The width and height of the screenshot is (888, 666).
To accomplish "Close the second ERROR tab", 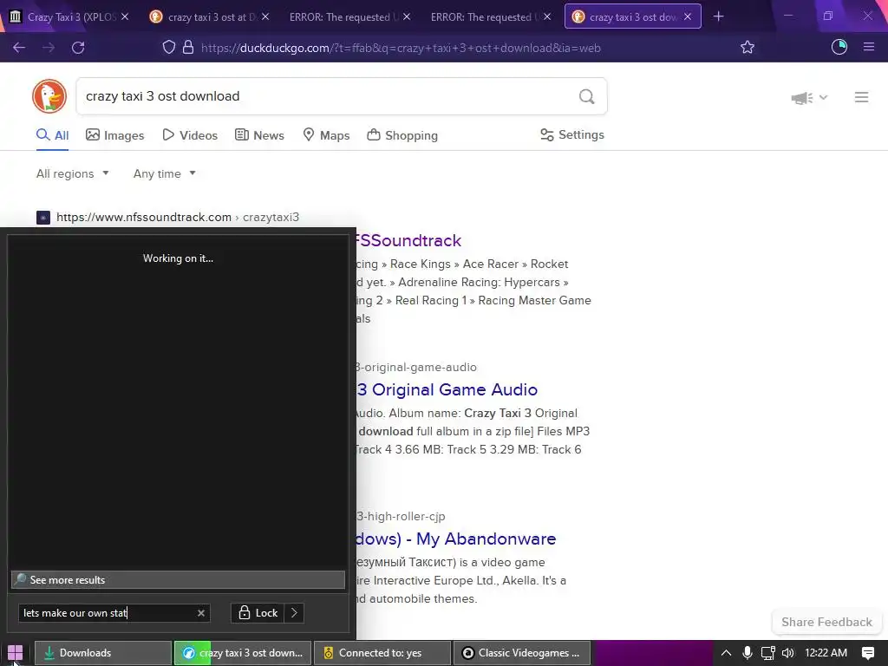I will click(x=547, y=16).
